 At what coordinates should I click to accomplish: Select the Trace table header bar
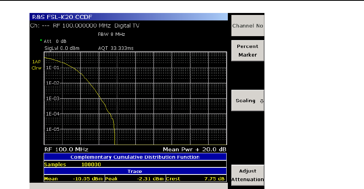[x=135, y=171]
